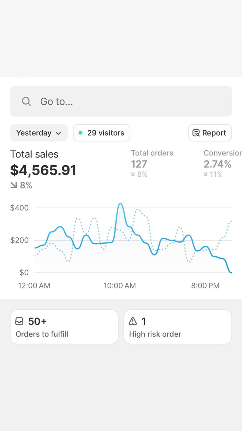Click the chevron beside Yesterday
This screenshot has height=431, width=242.
(58, 133)
